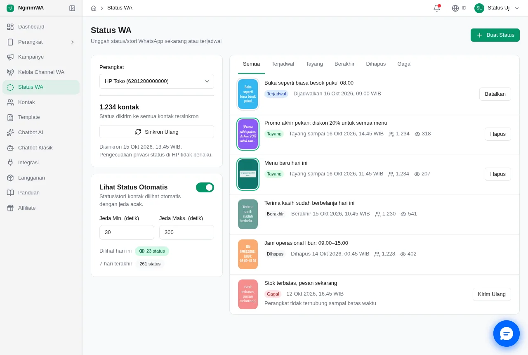The image size is (528, 355).
Task: Click Jeda Min. input field
Action: pyautogui.click(x=127, y=232)
